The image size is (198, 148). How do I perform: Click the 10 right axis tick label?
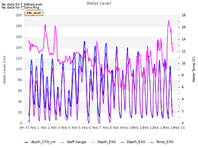point(183,63)
